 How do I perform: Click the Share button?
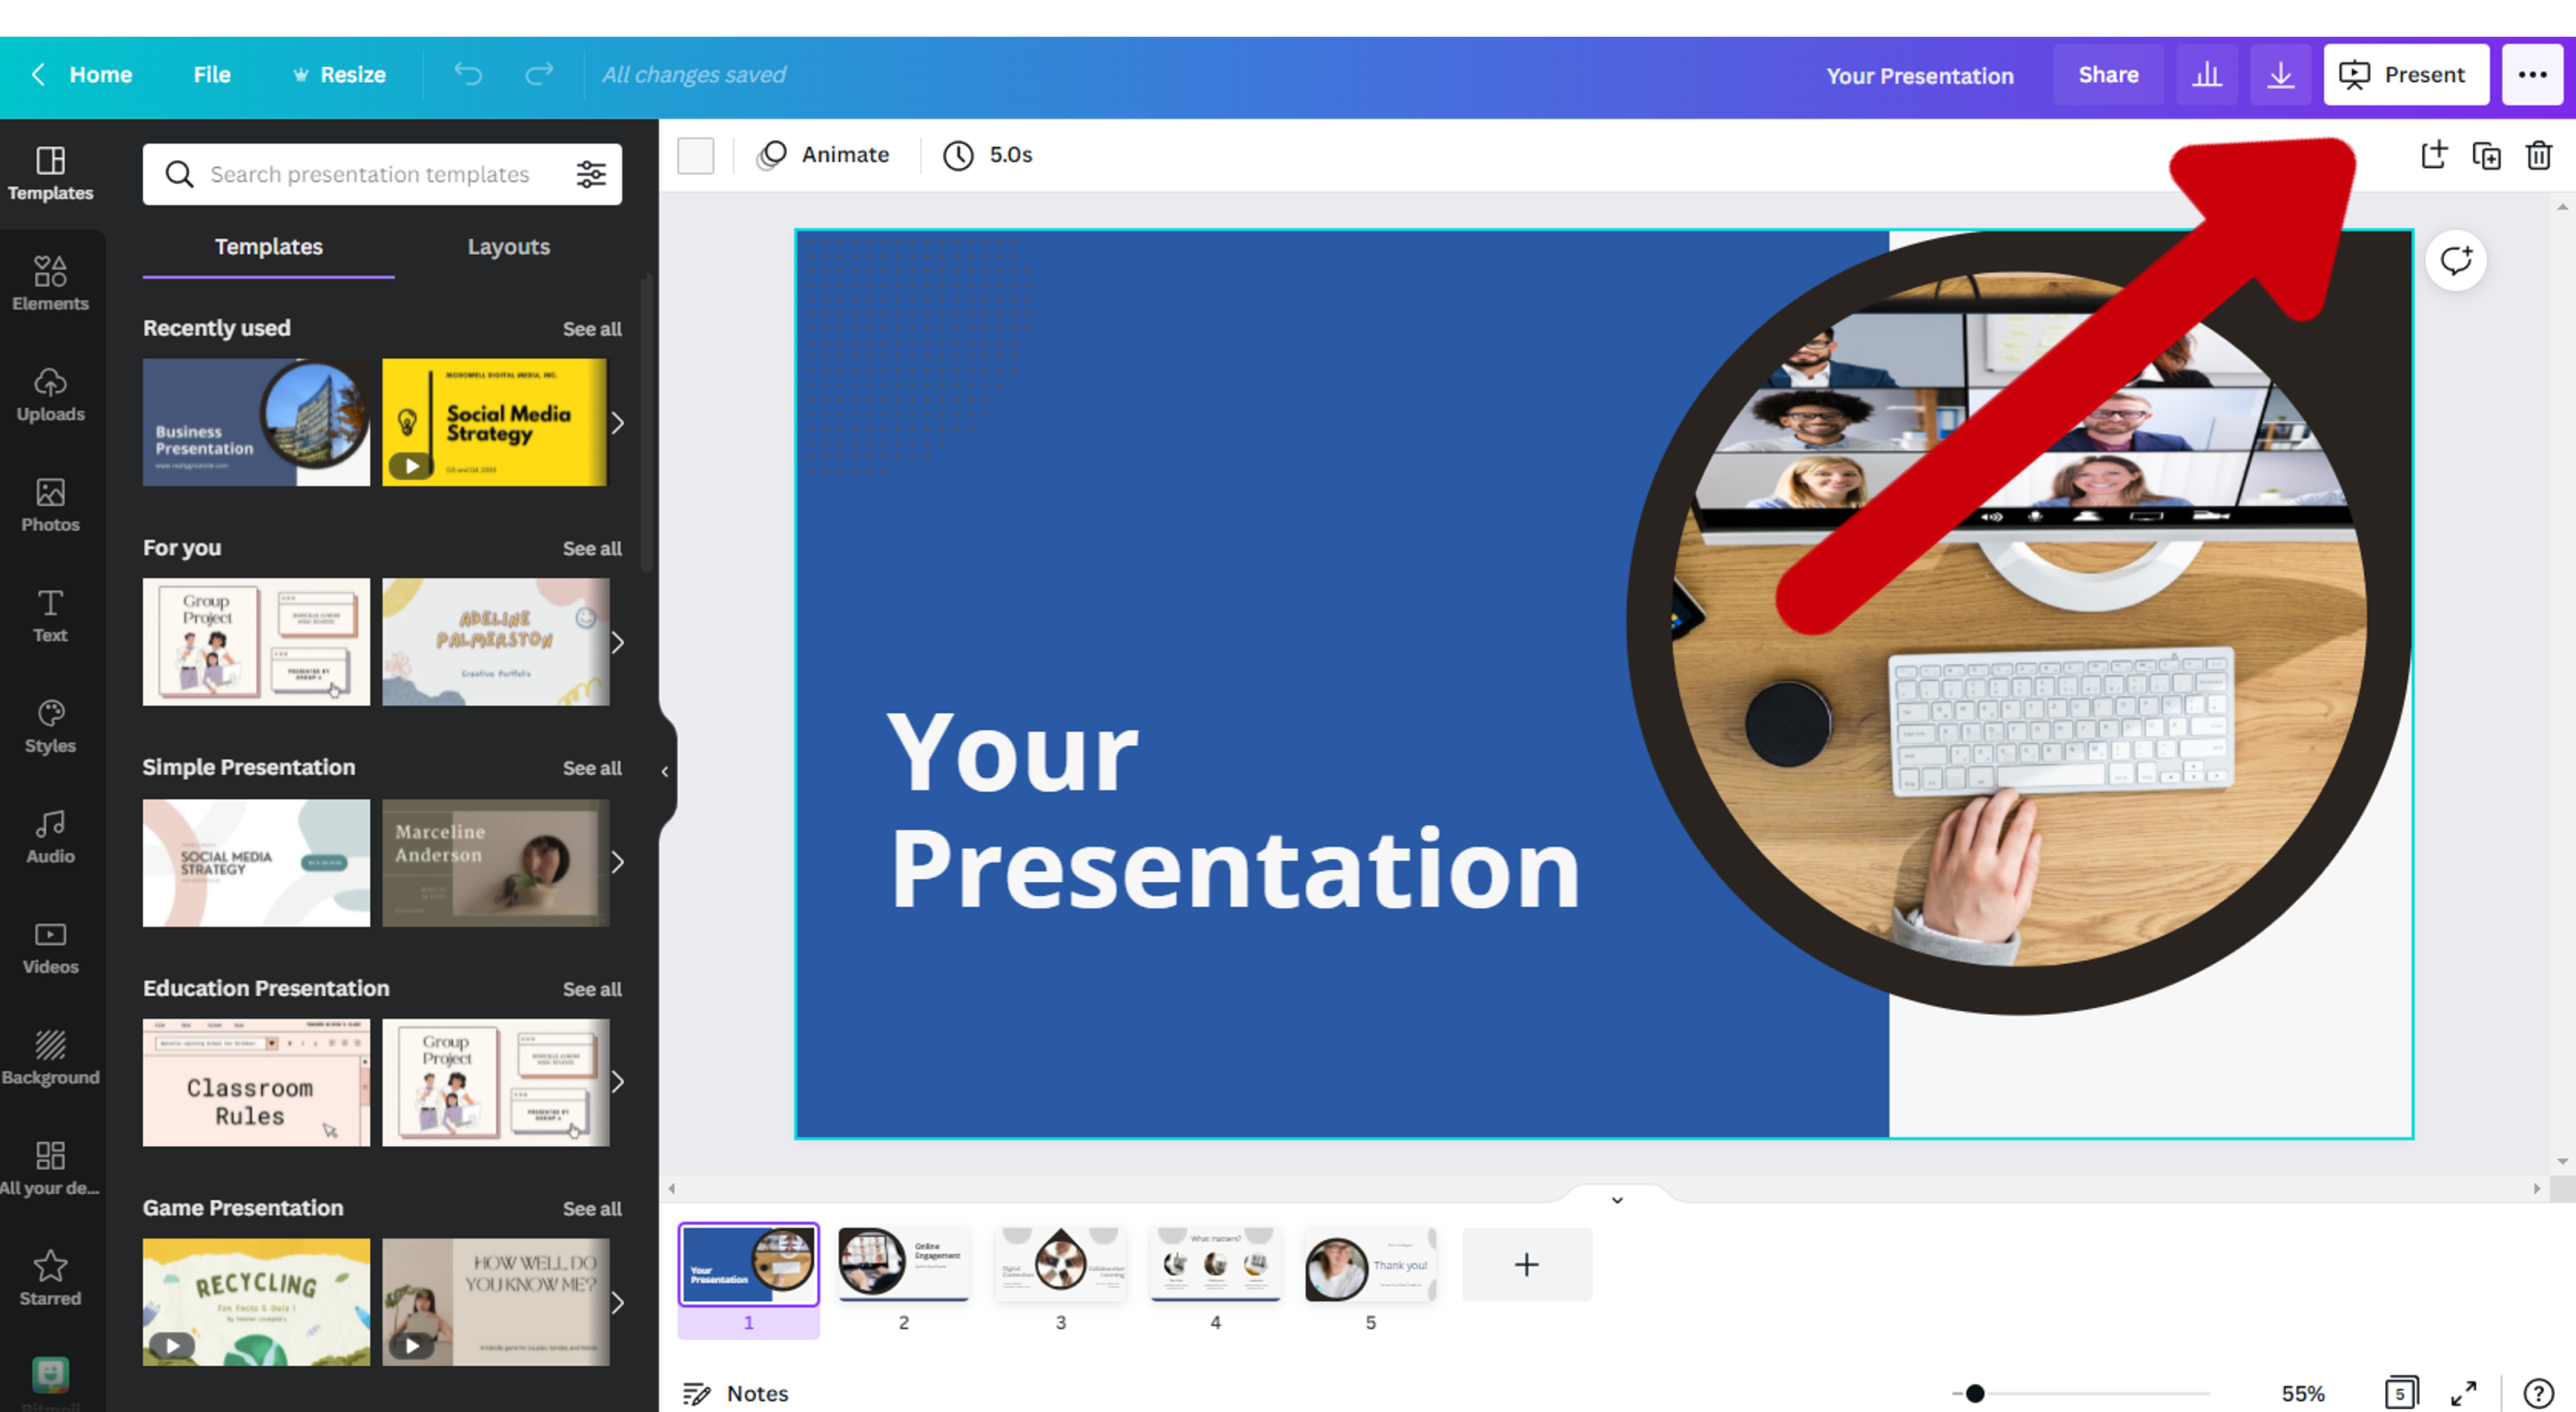pos(2108,74)
